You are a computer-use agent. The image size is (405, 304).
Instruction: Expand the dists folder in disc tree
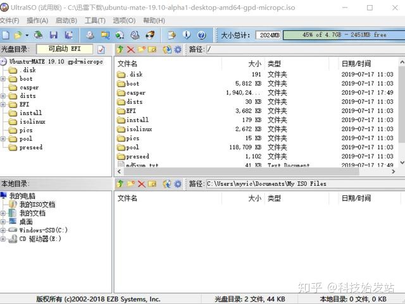point(3,96)
